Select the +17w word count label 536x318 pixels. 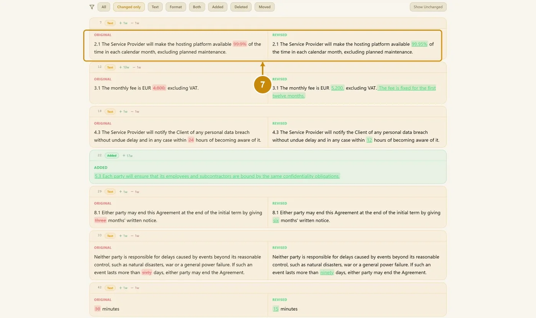click(x=127, y=156)
